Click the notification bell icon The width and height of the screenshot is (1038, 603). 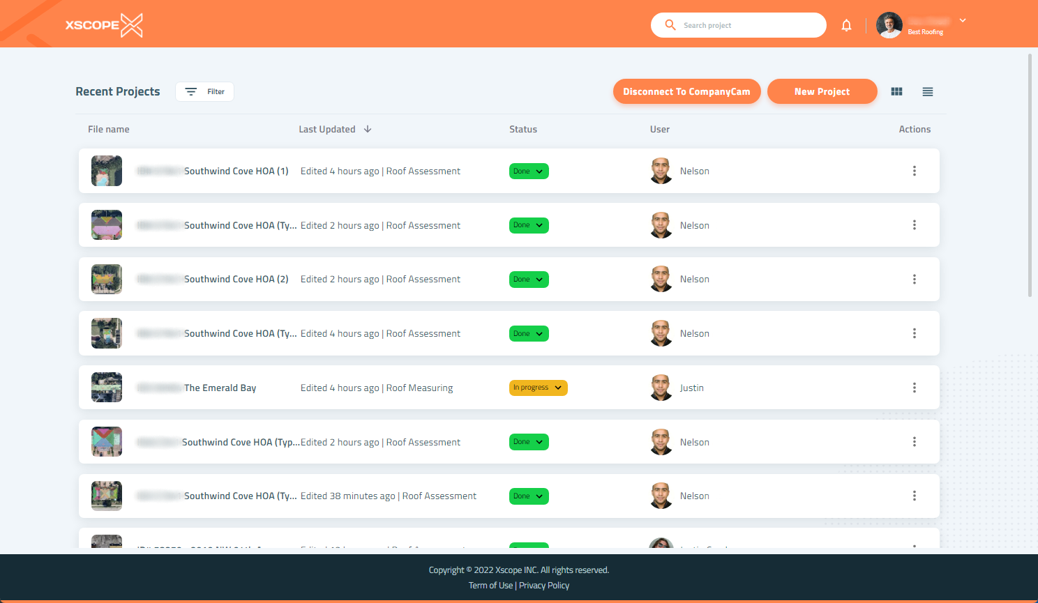point(846,26)
